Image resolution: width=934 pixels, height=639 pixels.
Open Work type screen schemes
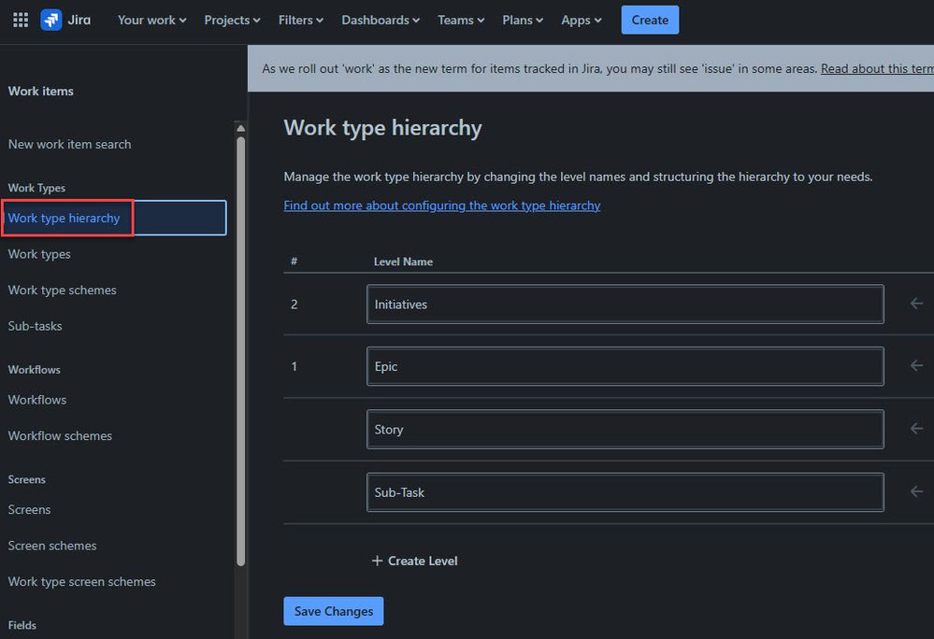point(81,581)
